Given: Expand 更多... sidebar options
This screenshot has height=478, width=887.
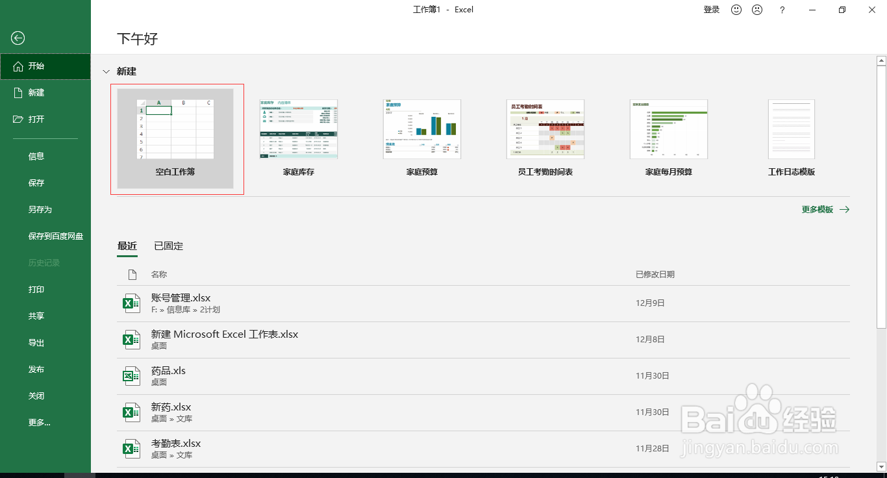Looking at the screenshot, I should coord(45,423).
